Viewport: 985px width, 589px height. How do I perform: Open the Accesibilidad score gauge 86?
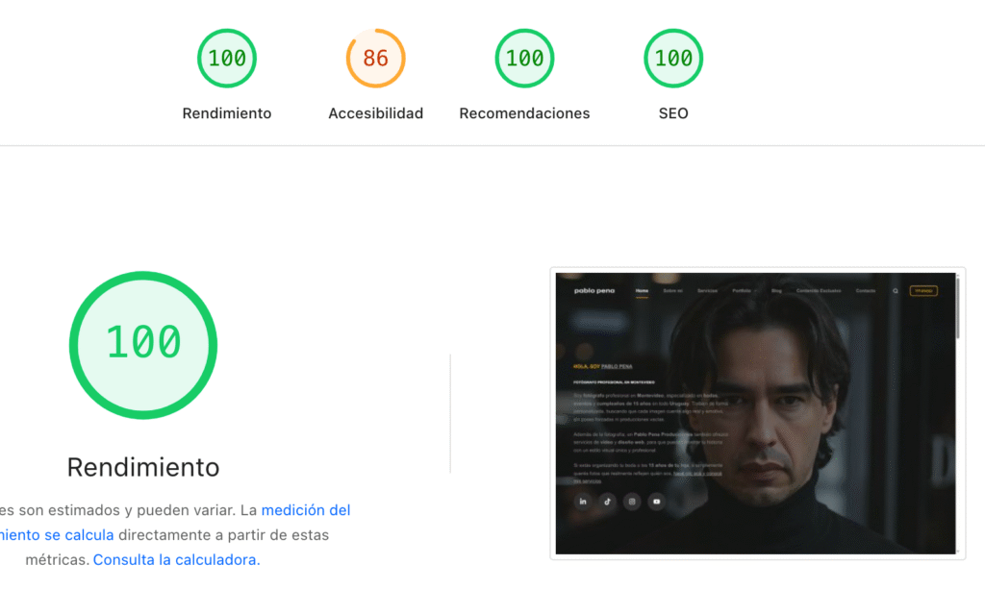(376, 59)
